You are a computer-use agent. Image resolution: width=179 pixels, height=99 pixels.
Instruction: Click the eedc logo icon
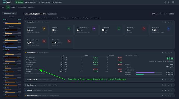(x=5, y=2)
